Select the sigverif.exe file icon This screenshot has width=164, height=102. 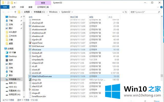point(30,43)
